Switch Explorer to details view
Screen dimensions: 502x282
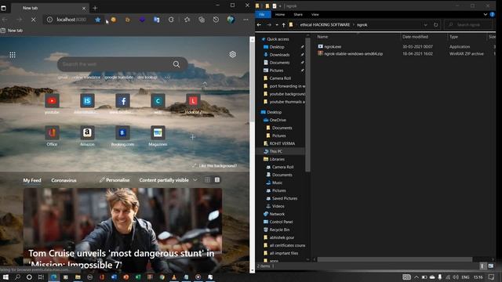click(483, 266)
